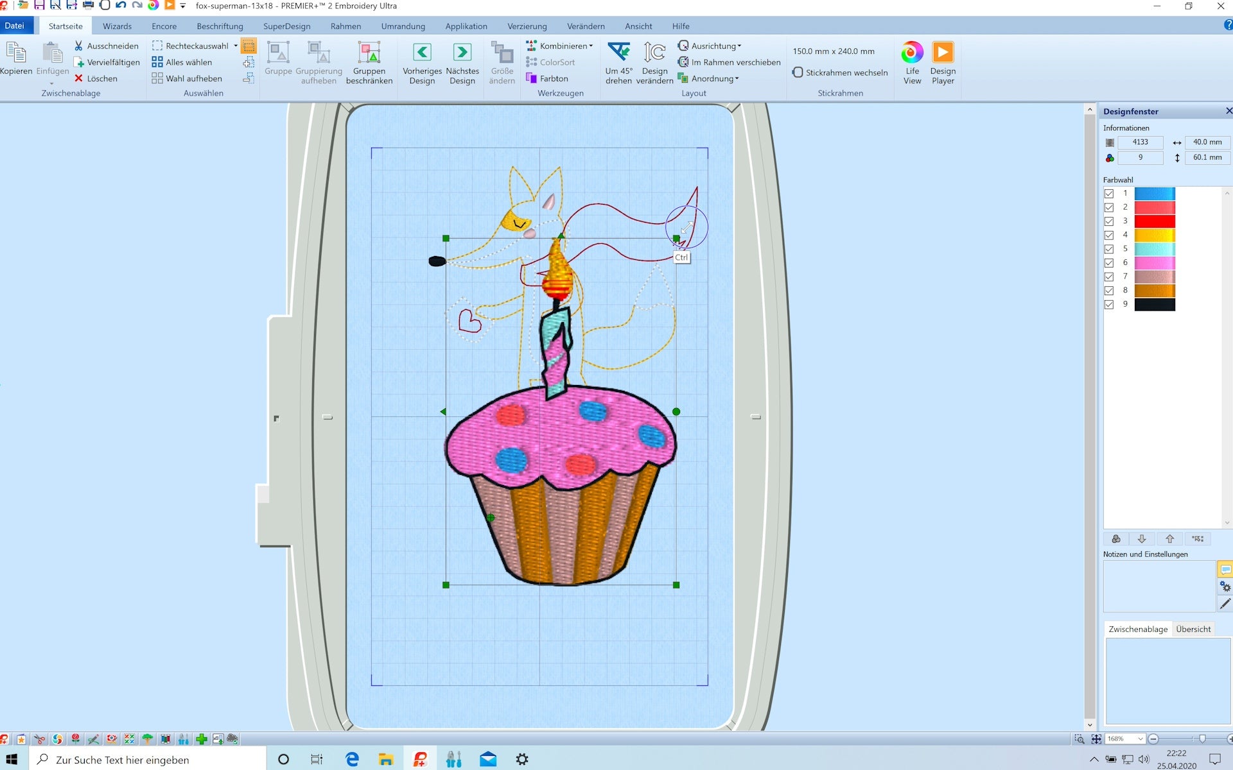The height and width of the screenshot is (770, 1233).
Task: Uncheck color 6 pink checkbox
Action: pyautogui.click(x=1109, y=263)
